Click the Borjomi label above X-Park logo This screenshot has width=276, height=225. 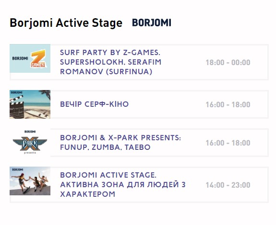30,132
